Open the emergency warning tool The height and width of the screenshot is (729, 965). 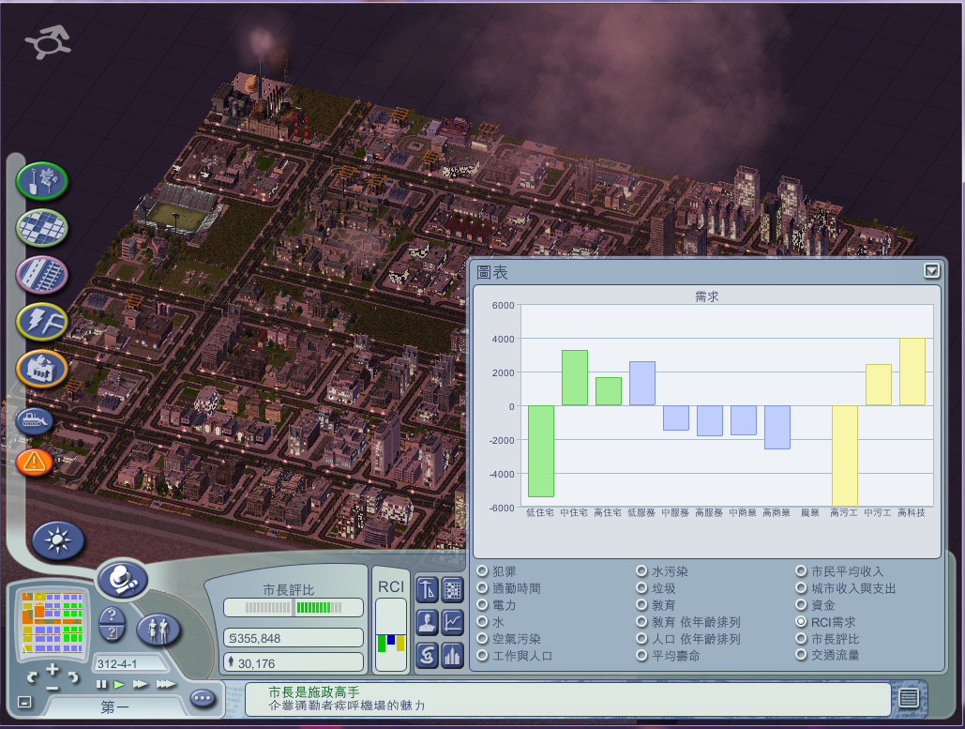click(x=35, y=461)
